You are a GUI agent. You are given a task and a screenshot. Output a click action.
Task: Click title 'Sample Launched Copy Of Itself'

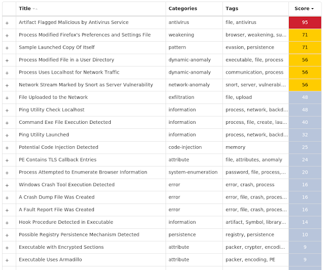coord(56,47)
